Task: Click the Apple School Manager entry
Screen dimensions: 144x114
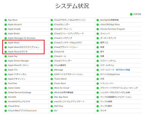Action: point(18,61)
